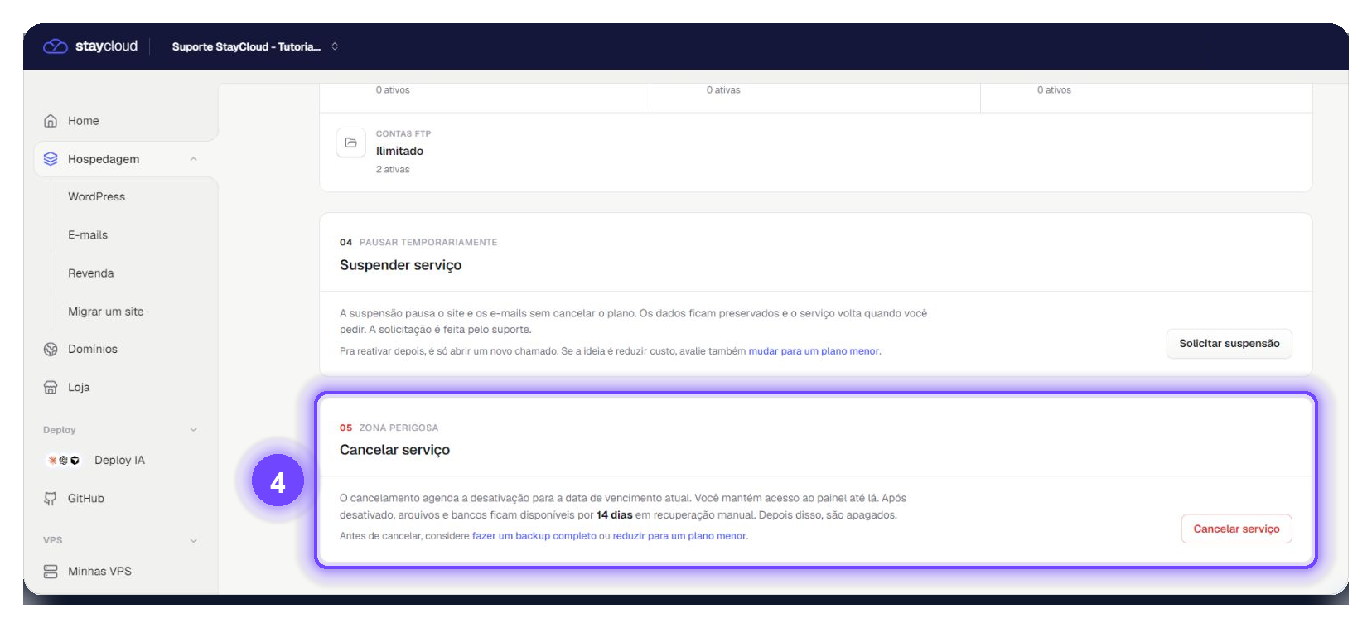
Task: Open E-mails in the sidebar
Action: click(x=88, y=235)
